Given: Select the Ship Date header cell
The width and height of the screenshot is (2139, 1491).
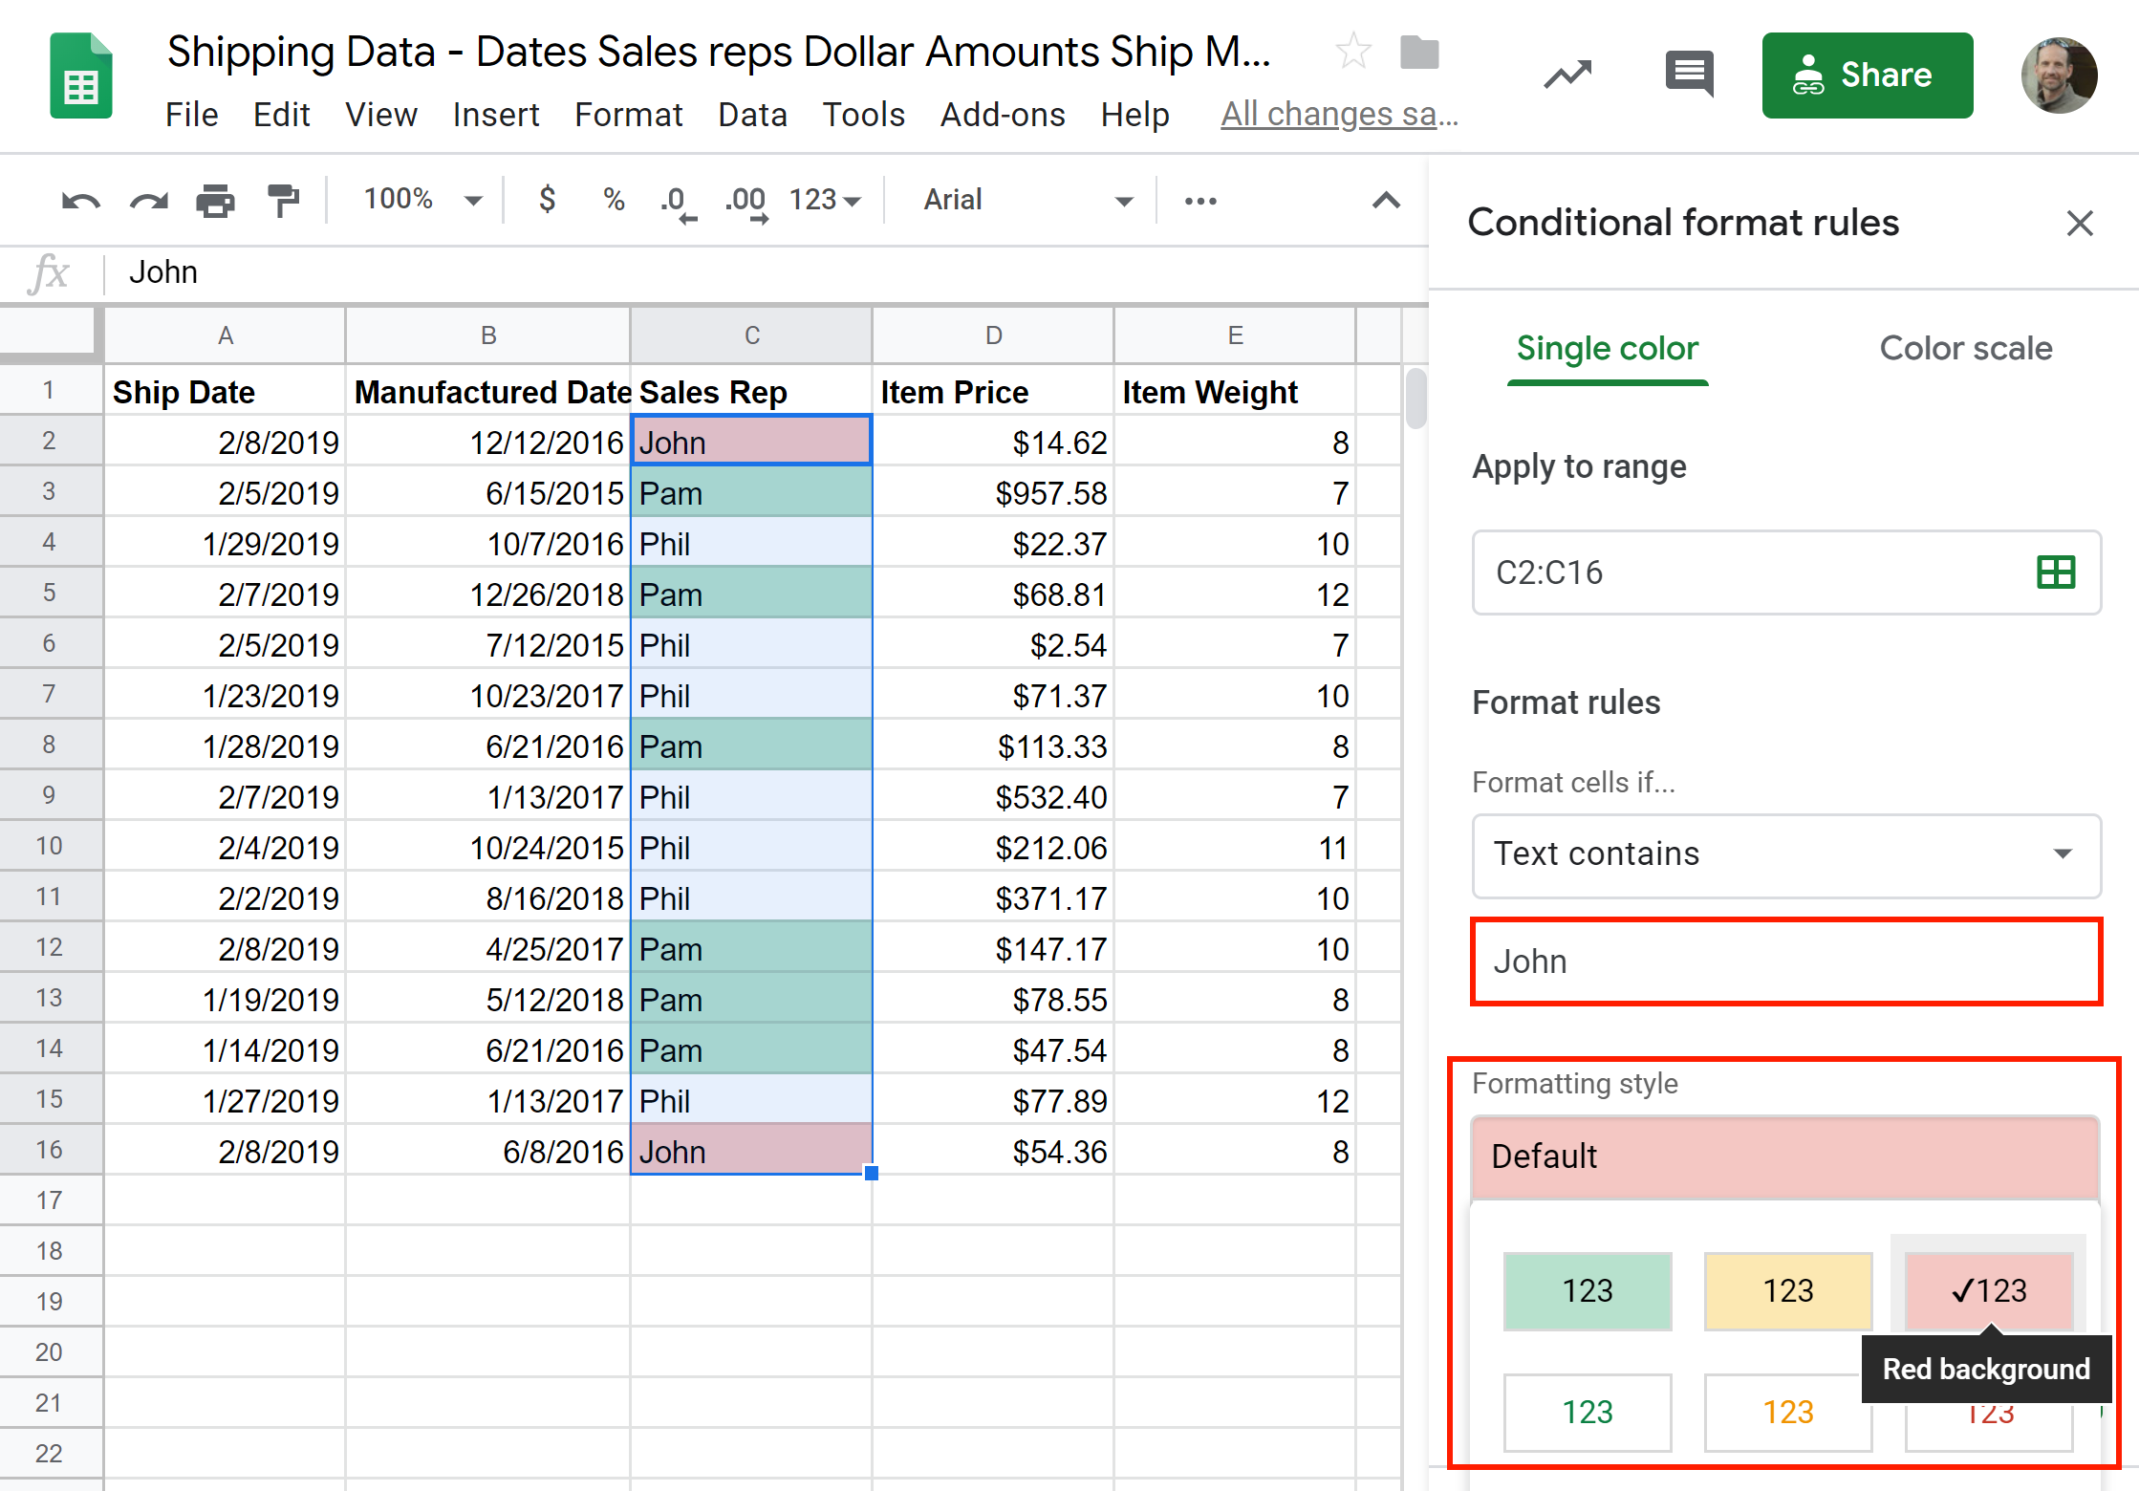Looking at the screenshot, I should (225, 392).
